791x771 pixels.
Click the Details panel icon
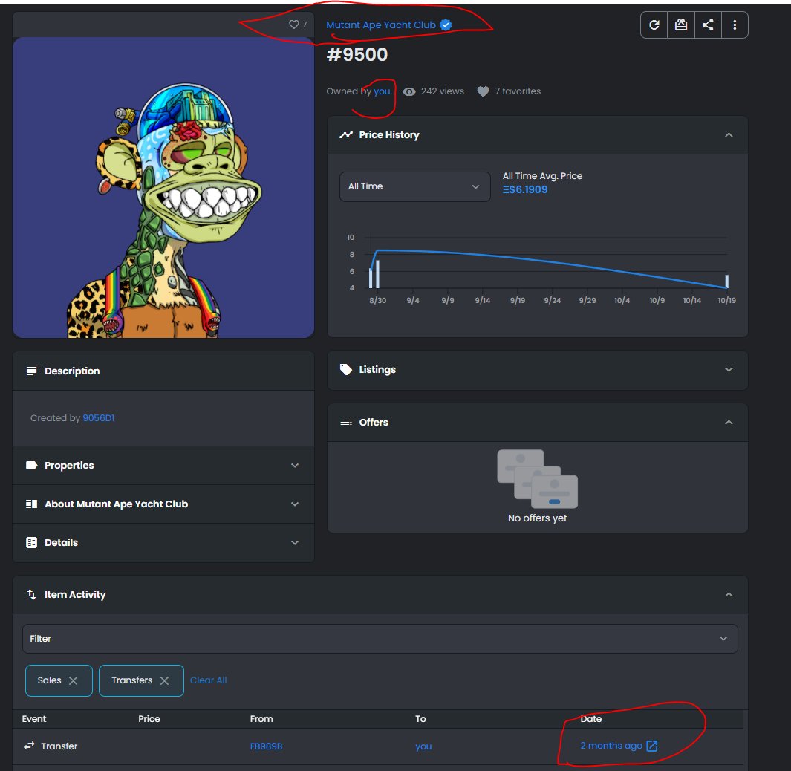(x=31, y=542)
